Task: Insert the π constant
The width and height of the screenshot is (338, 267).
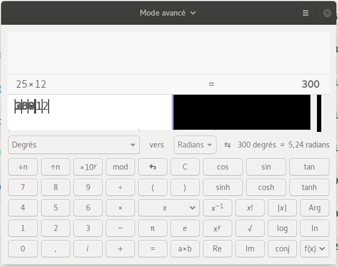Action: (153, 228)
